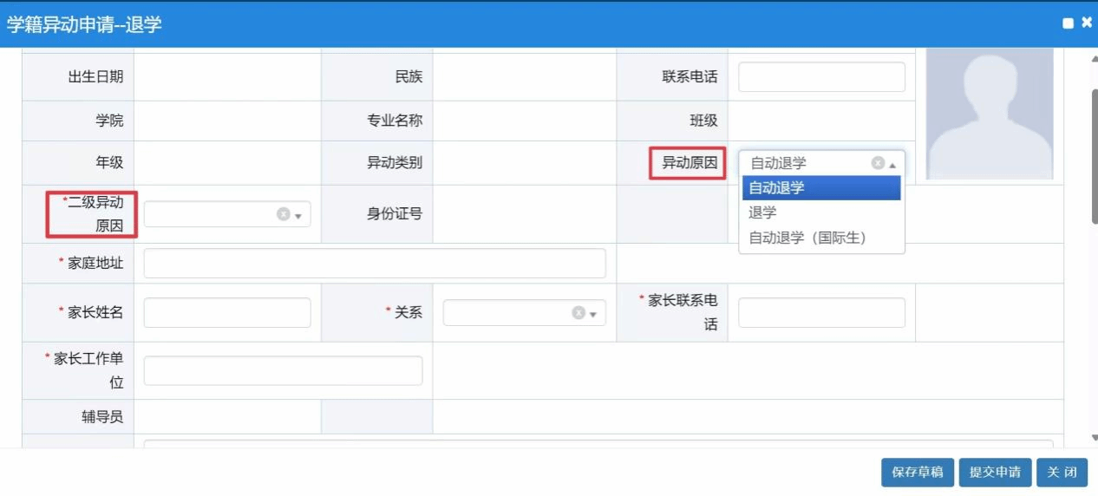Submit the form with 提交申请
Image resolution: width=1098 pixels, height=496 pixels.
(995, 473)
